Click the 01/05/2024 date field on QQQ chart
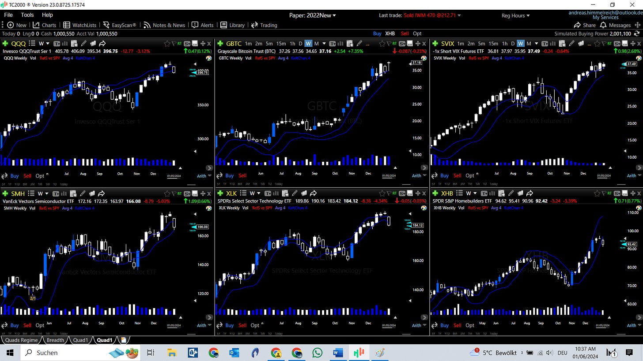Image resolution: width=643 pixels, height=361 pixels. pos(174,176)
